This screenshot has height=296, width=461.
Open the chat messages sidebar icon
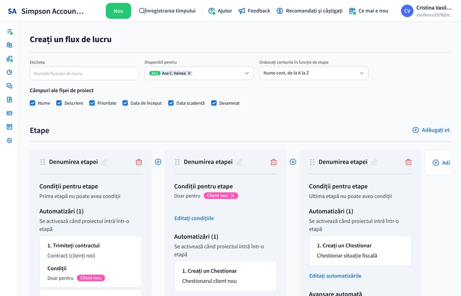pos(9,86)
